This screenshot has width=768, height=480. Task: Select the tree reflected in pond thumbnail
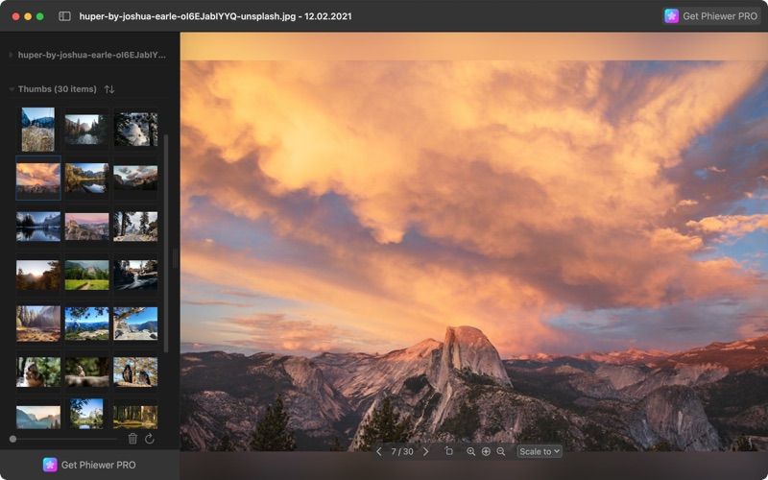(86, 414)
